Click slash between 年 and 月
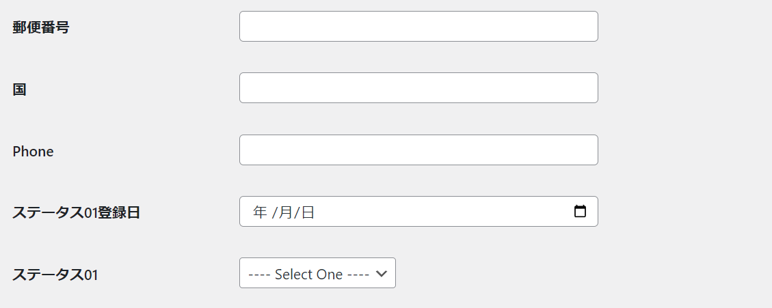This screenshot has width=772, height=308. click(274, 213)
